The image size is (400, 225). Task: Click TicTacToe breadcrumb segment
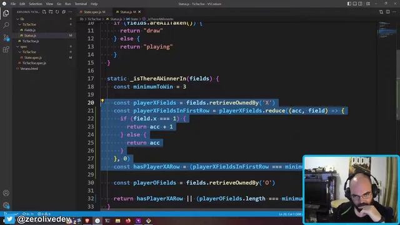(94, 19)
